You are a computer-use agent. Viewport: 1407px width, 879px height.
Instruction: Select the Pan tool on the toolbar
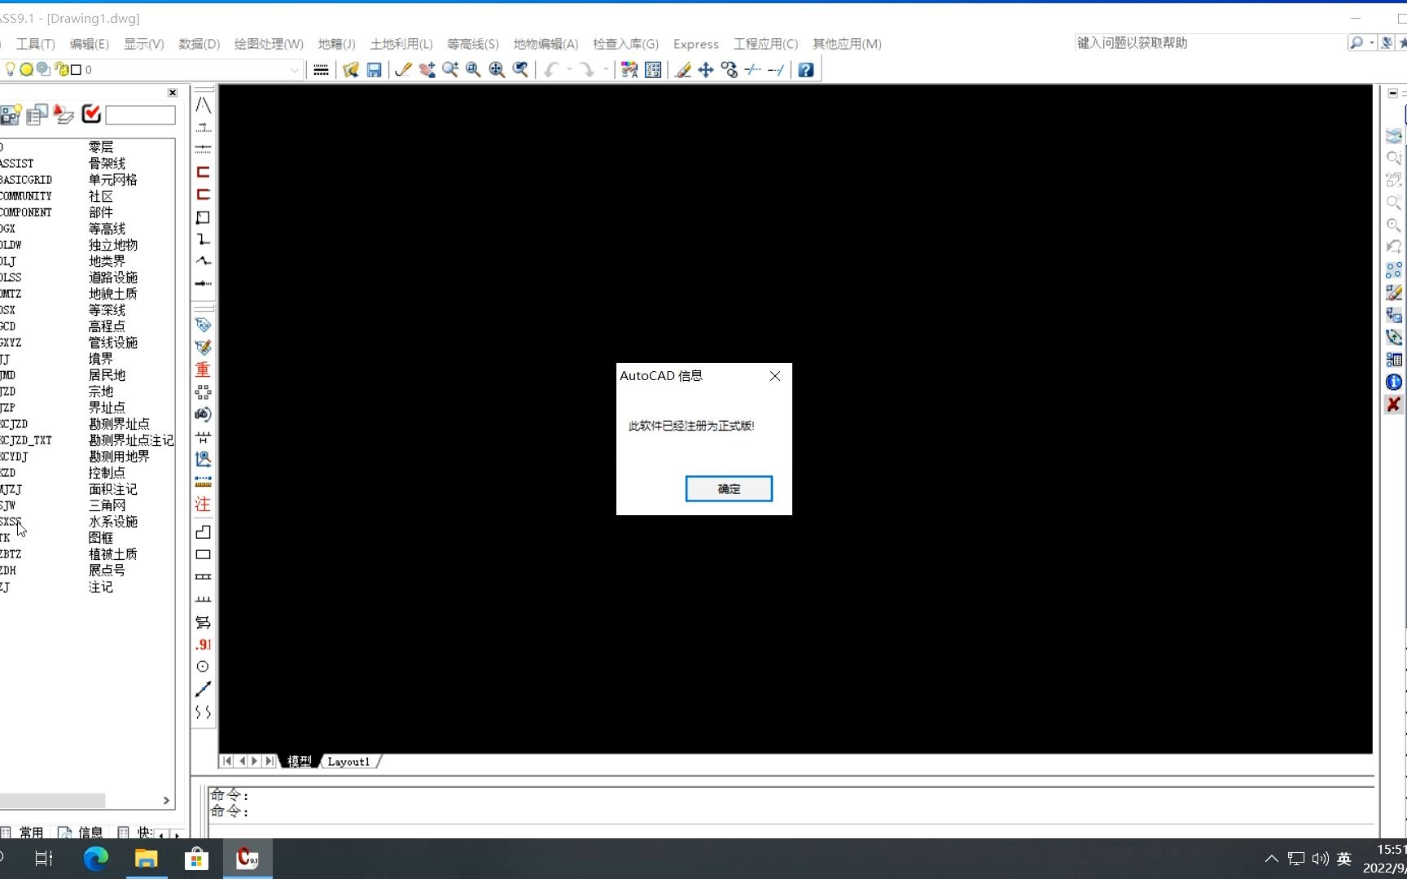point(427,70)
